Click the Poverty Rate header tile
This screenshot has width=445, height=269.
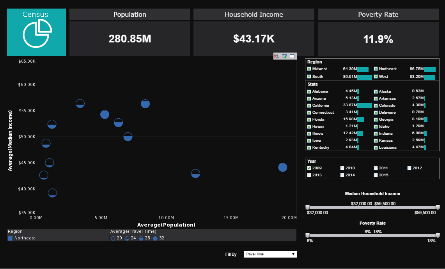[x=378, y=14]
